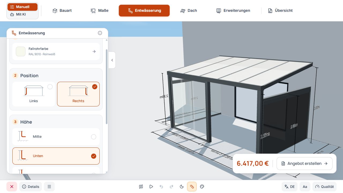The width and height of the screenshot is (343, 193).
Task: Take a screenshot with the camera icon
Action: point(141,187)
